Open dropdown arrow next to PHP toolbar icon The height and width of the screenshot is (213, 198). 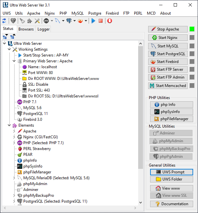(x=52, y=21)
